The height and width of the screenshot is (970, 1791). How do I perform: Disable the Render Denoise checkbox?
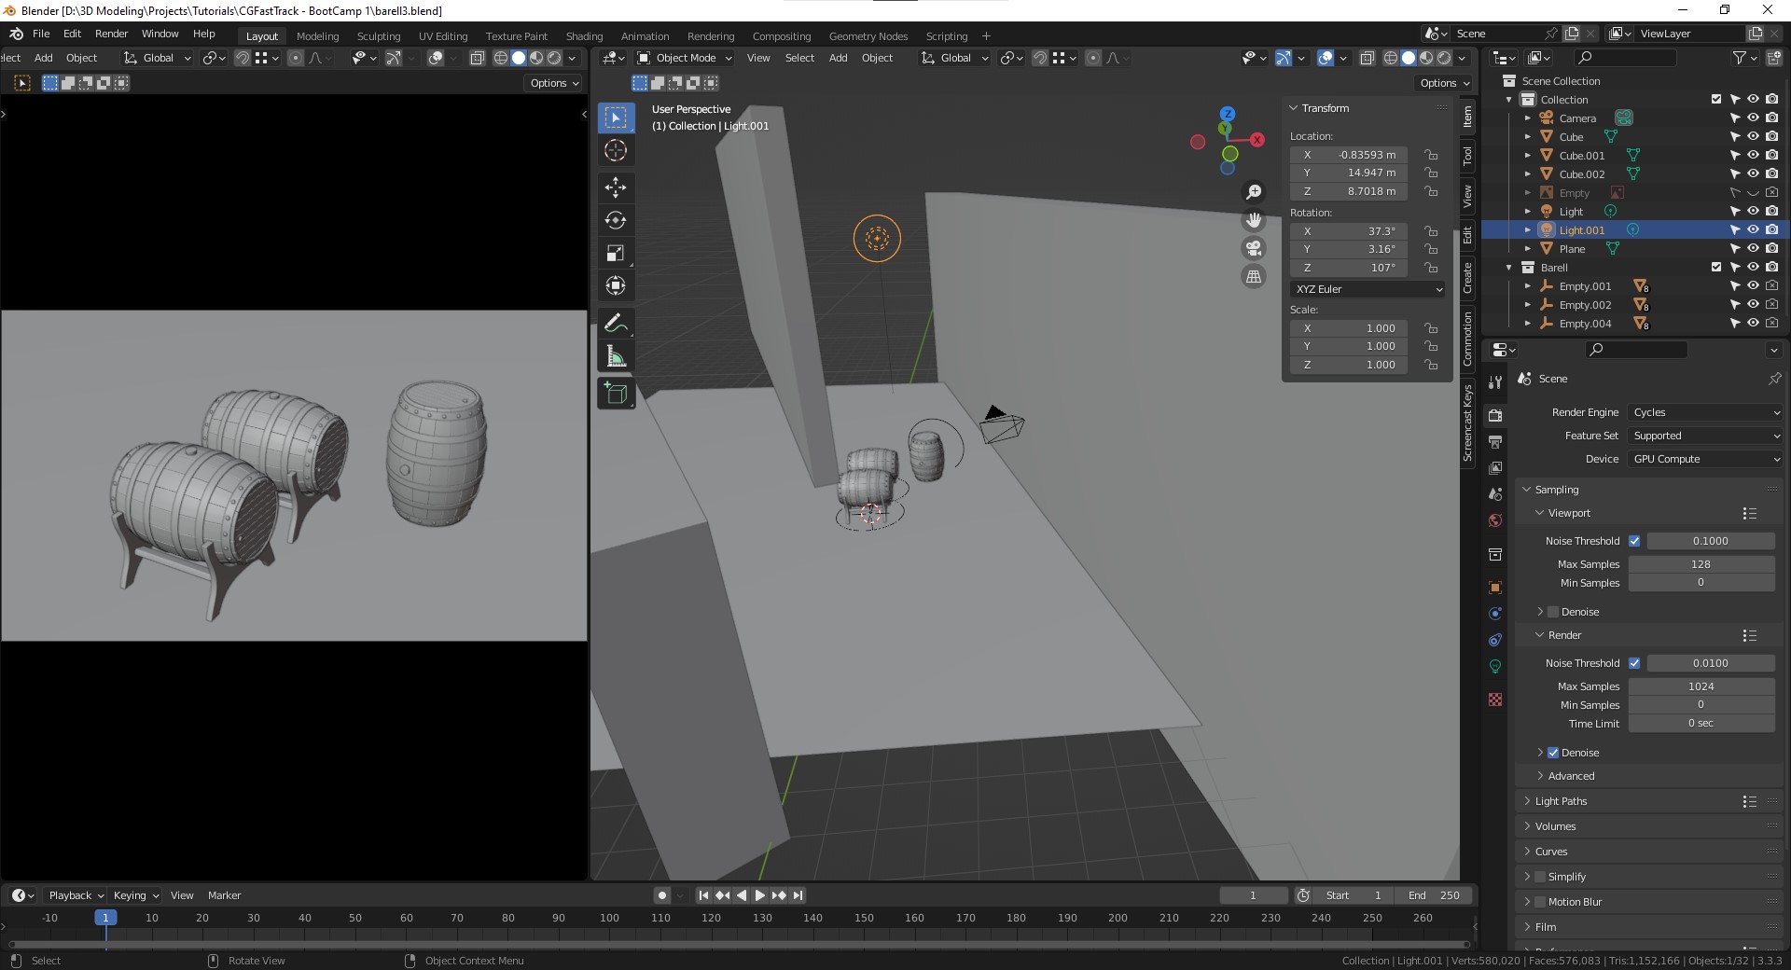pyautogui.click(x=1553, y=753)
